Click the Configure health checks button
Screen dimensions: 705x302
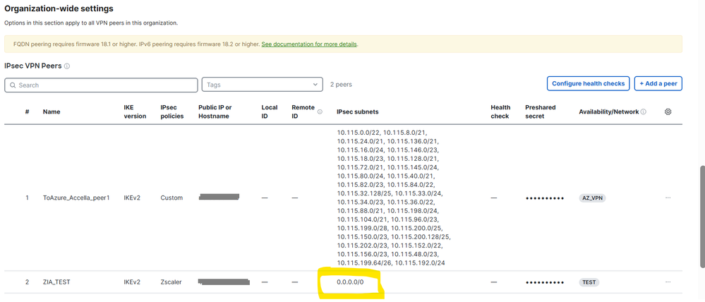[588, 83]
